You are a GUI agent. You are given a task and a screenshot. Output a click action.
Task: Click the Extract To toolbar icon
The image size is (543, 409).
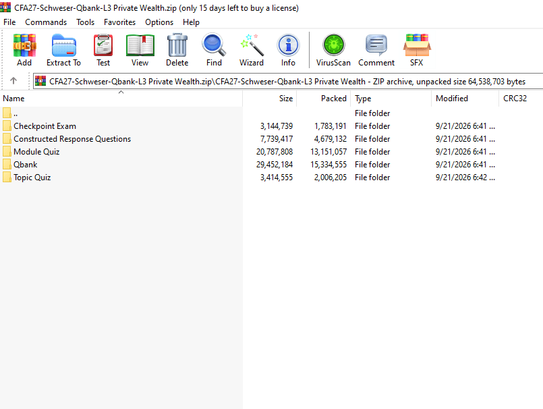tap(63, 49)
